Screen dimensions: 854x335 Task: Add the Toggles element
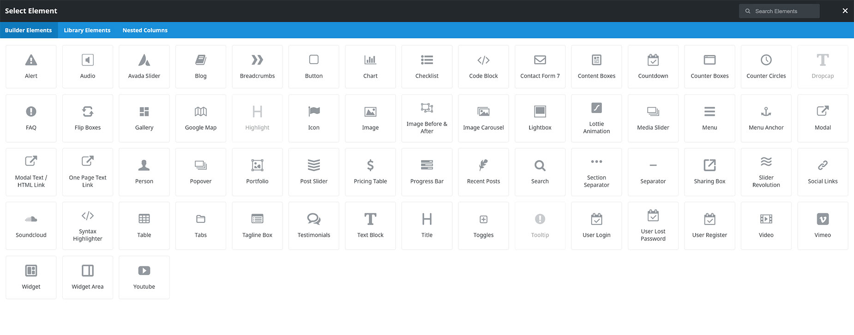coord(483,226)
